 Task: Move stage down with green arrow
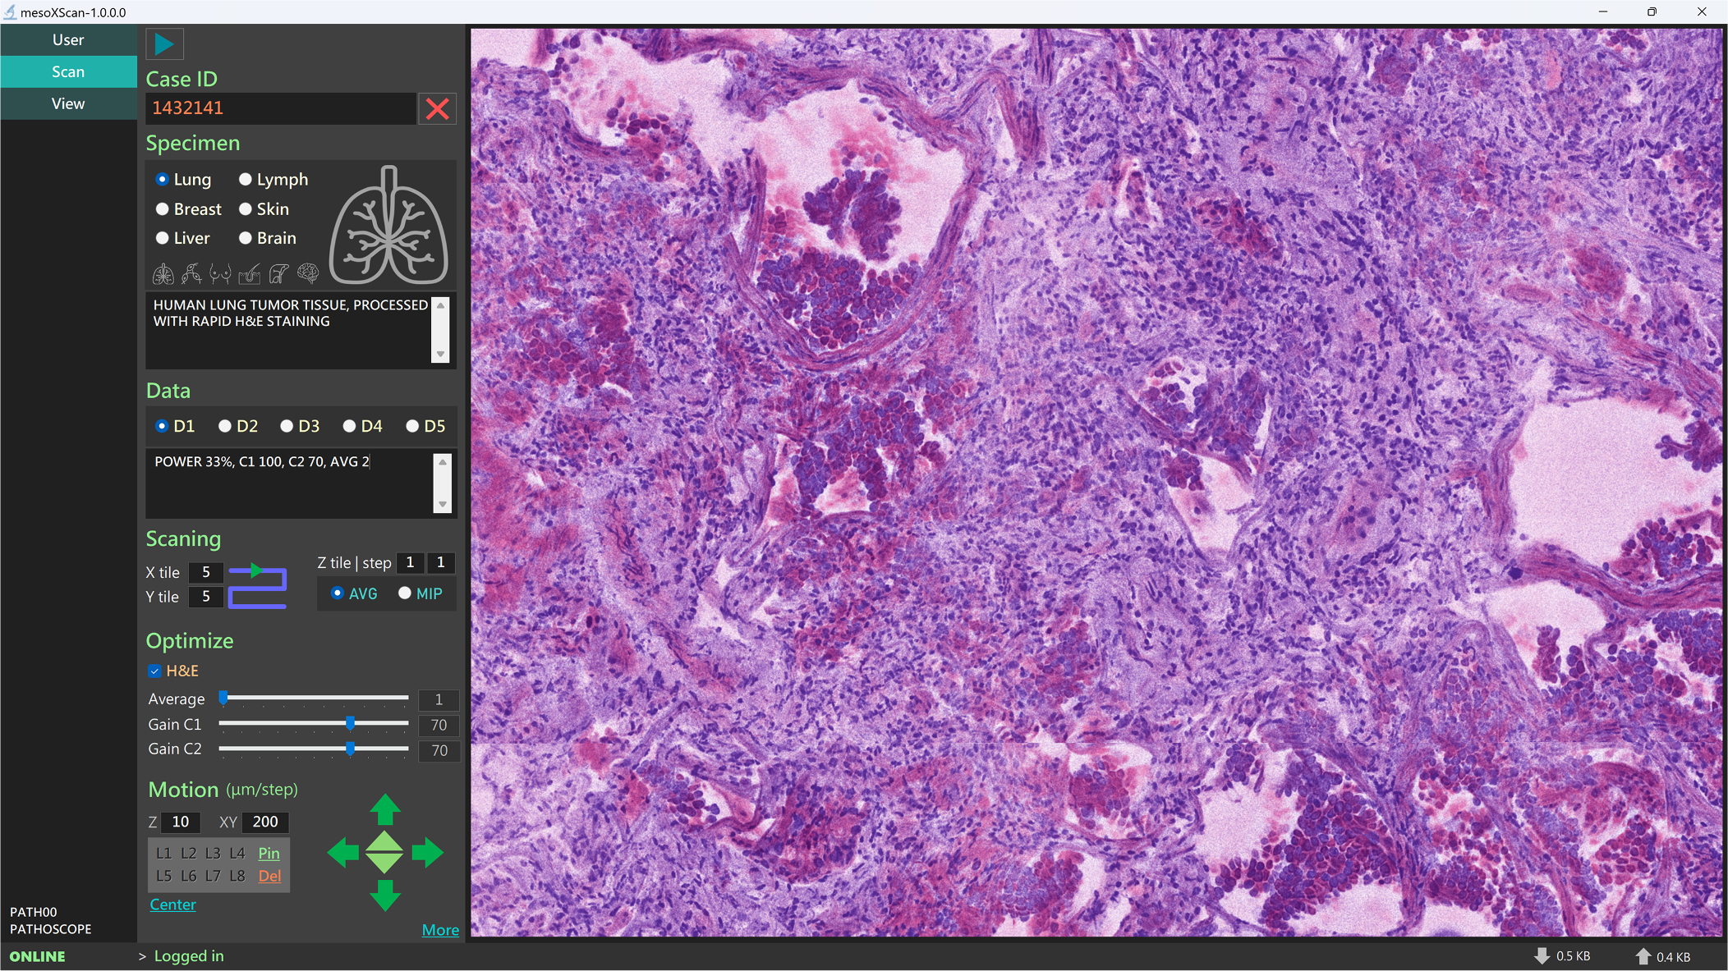coord(385,895)
